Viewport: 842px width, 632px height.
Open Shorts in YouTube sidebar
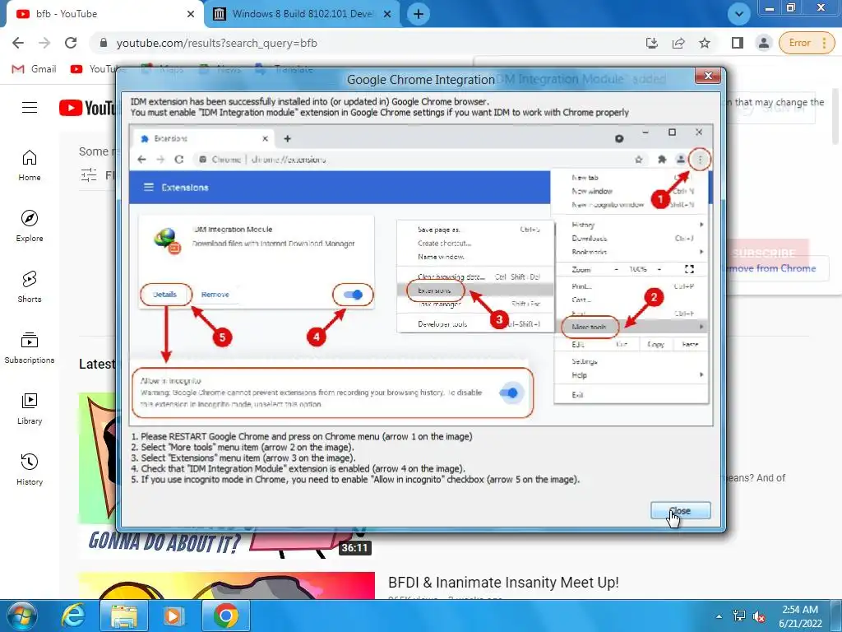[30, 287]
